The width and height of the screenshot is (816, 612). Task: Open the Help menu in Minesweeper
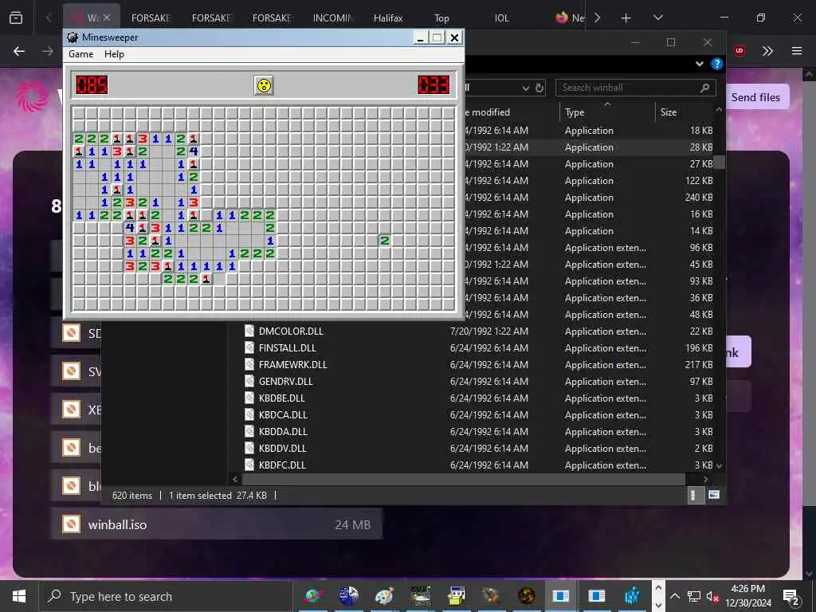coord(114,54)
